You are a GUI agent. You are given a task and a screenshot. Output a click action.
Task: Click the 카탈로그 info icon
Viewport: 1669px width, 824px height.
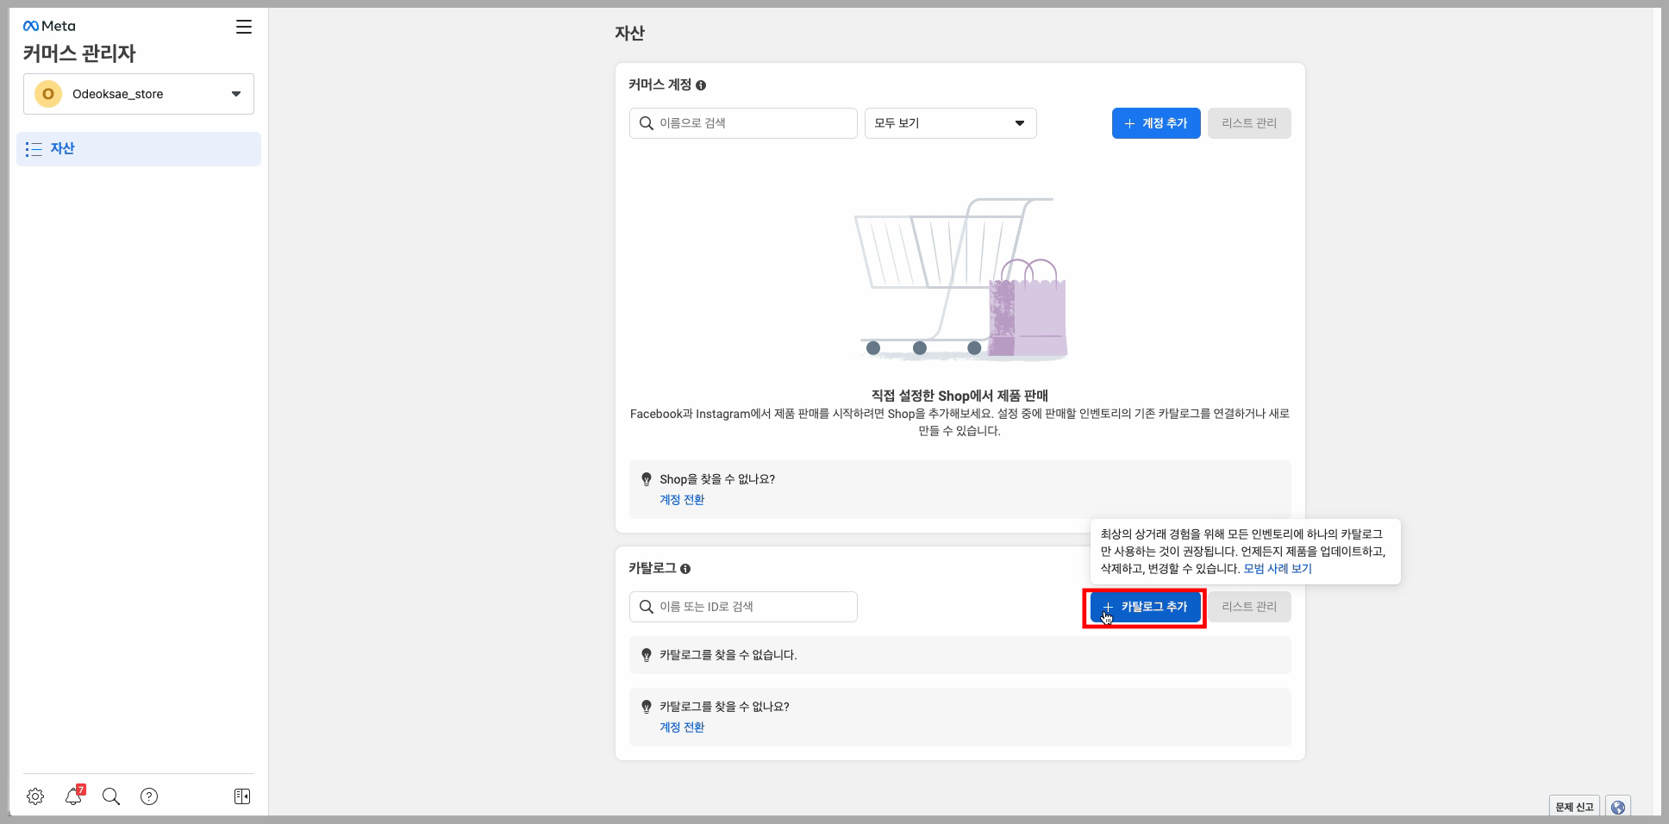pos(685,569)
